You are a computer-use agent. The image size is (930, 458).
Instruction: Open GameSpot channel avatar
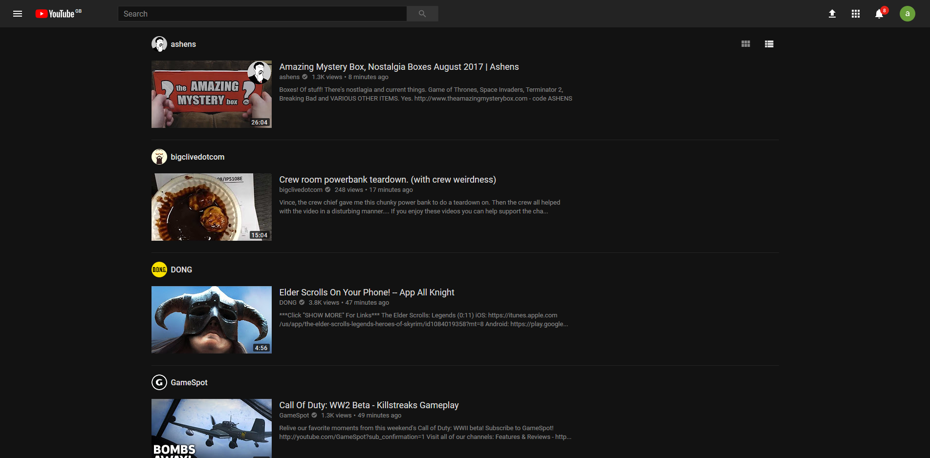159,382
